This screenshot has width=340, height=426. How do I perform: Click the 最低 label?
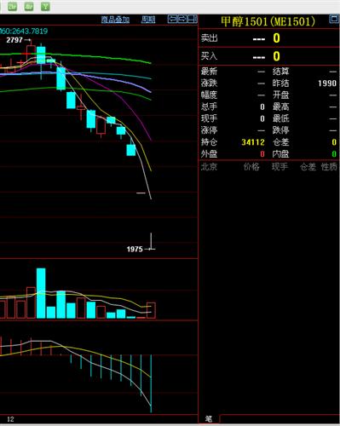pyautogui.click(x=280, y=118)
